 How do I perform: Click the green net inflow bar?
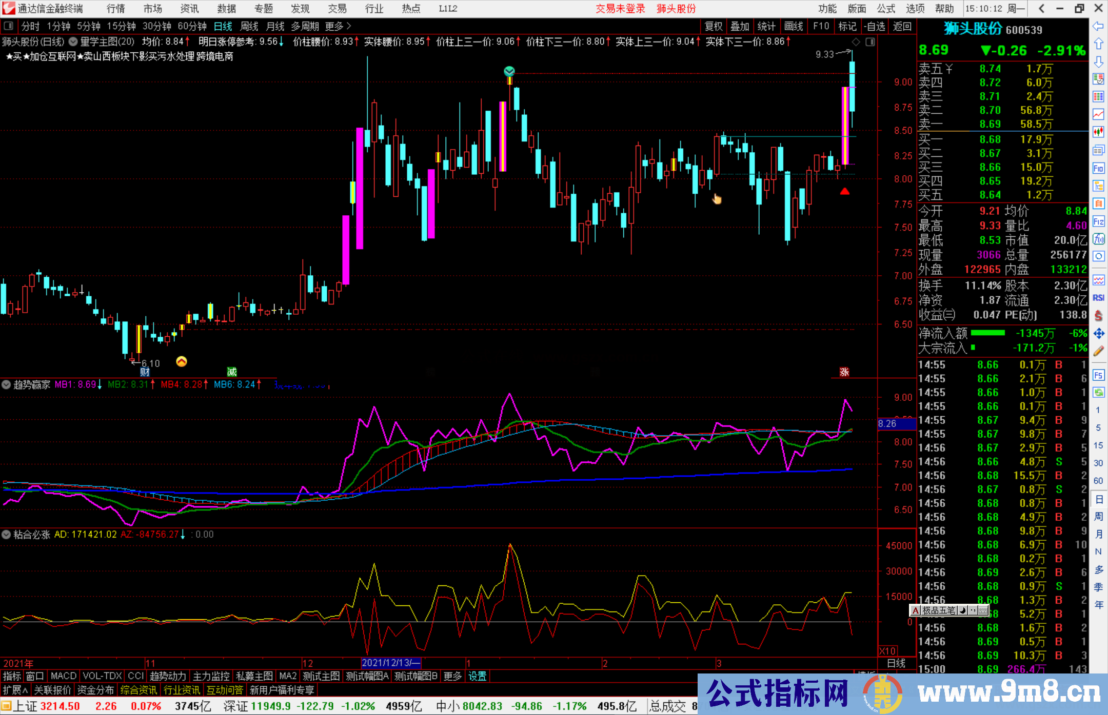987,333
